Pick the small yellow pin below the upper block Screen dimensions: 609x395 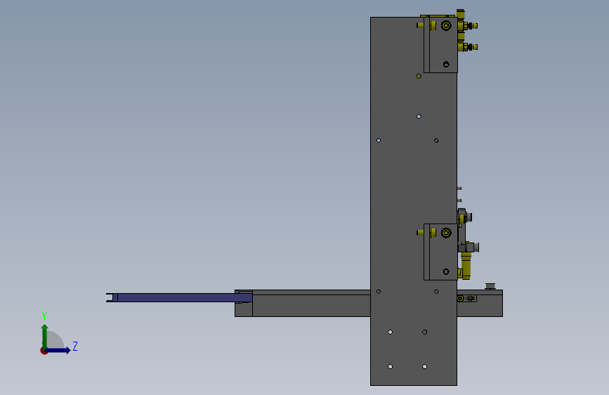click(x=419, y=76)
